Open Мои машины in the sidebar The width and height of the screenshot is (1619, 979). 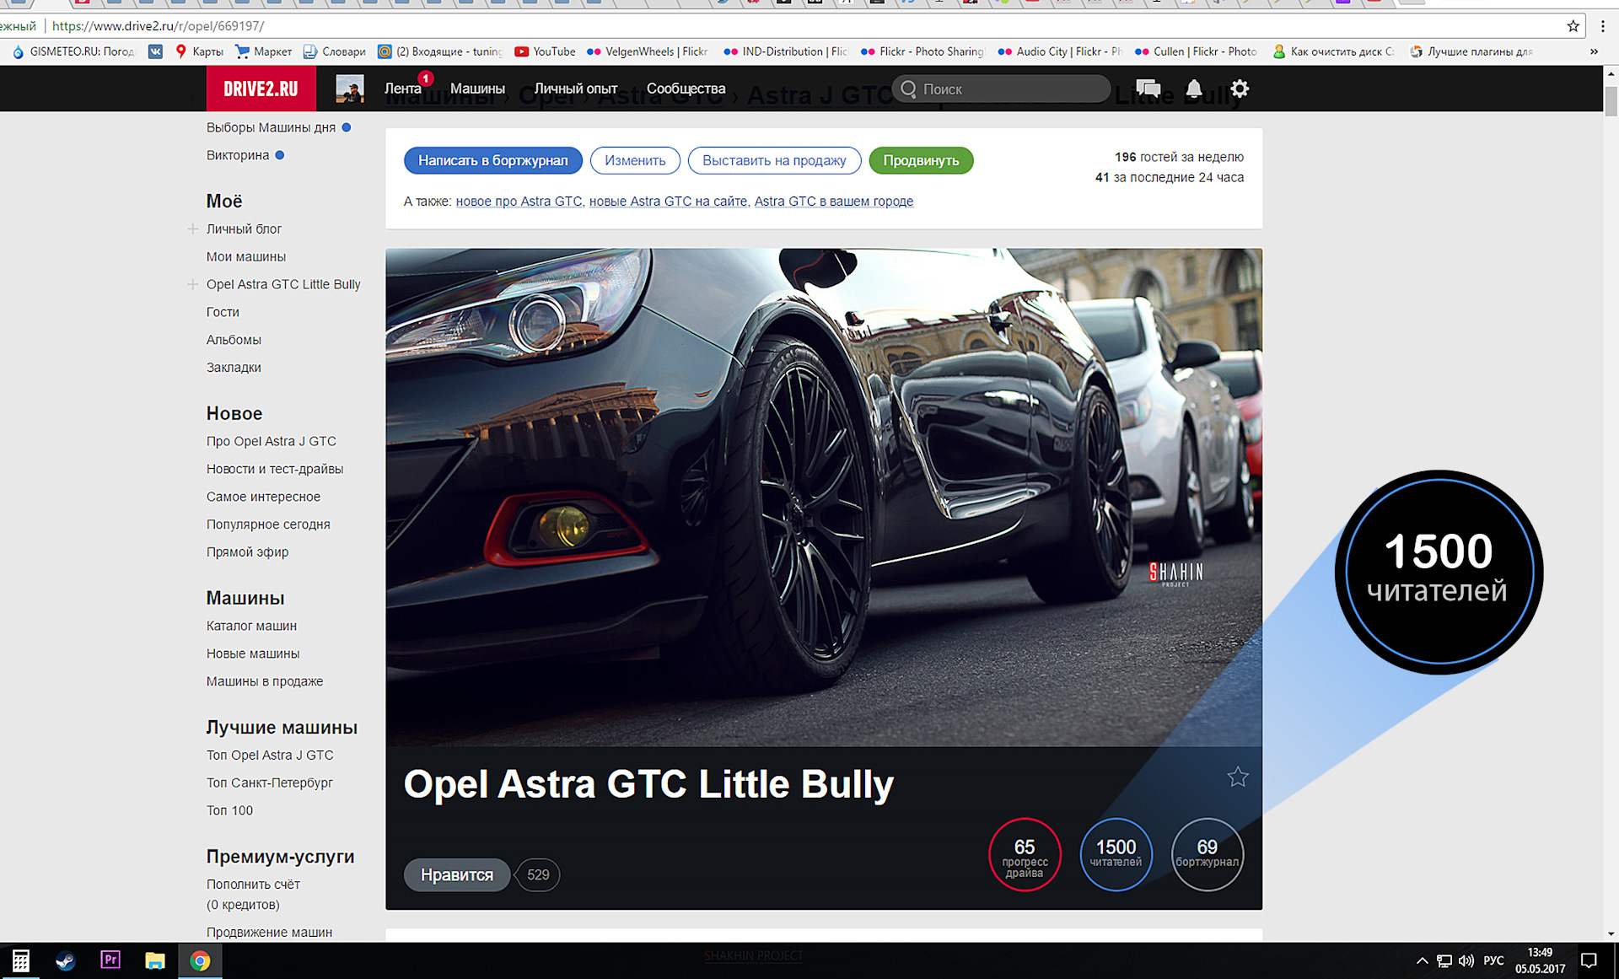pos(246,256)
